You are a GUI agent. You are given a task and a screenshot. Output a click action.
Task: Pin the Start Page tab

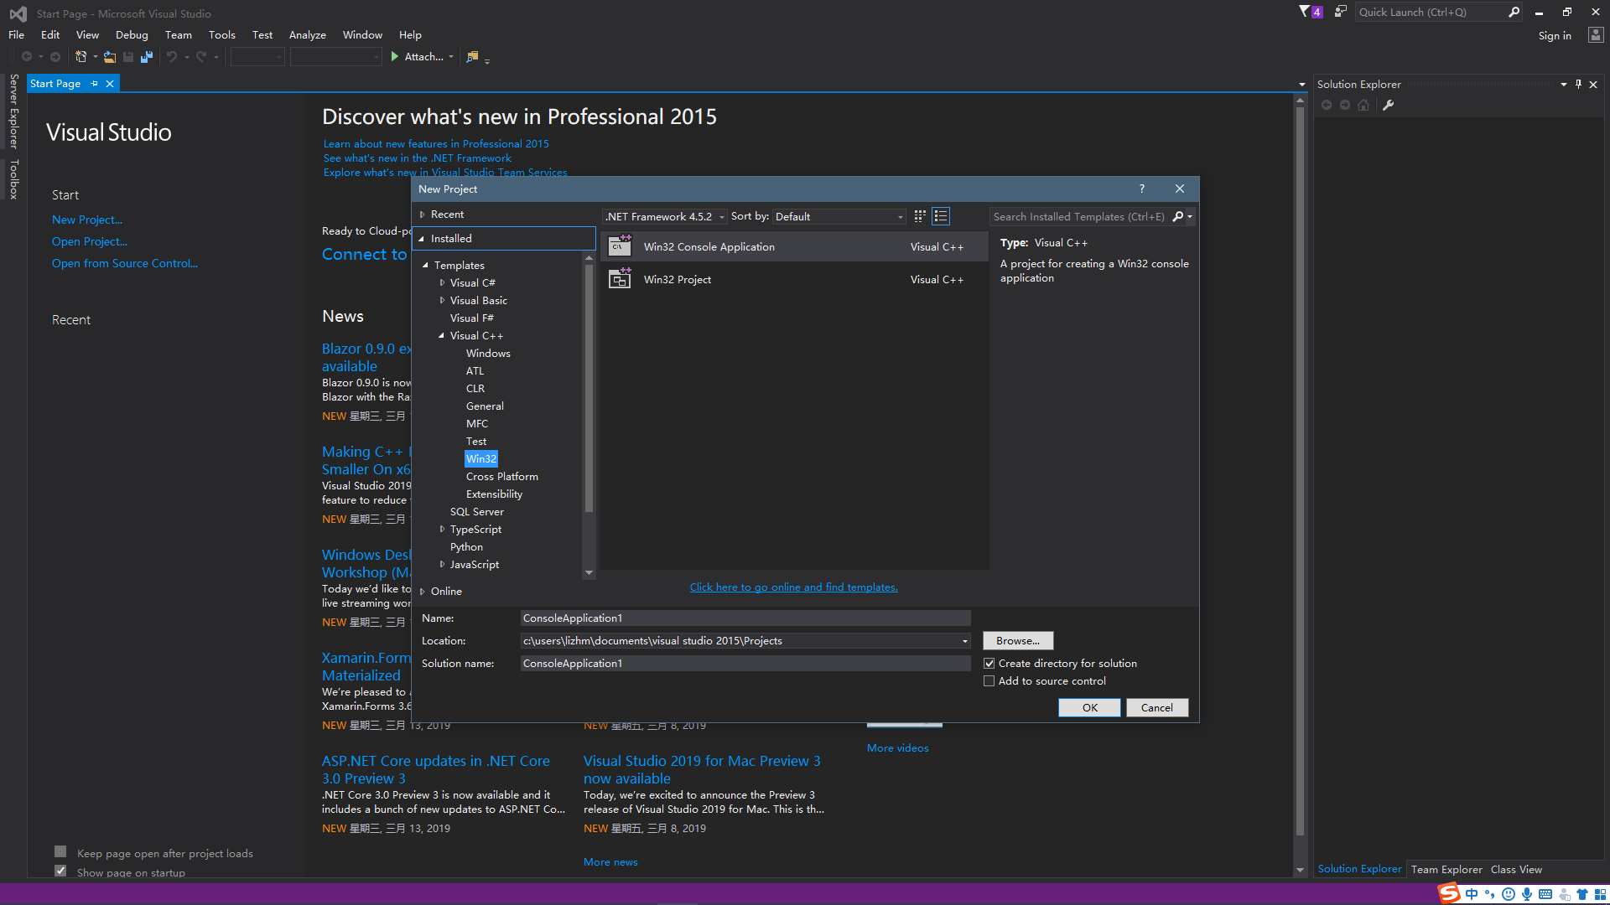coord(94,84)
